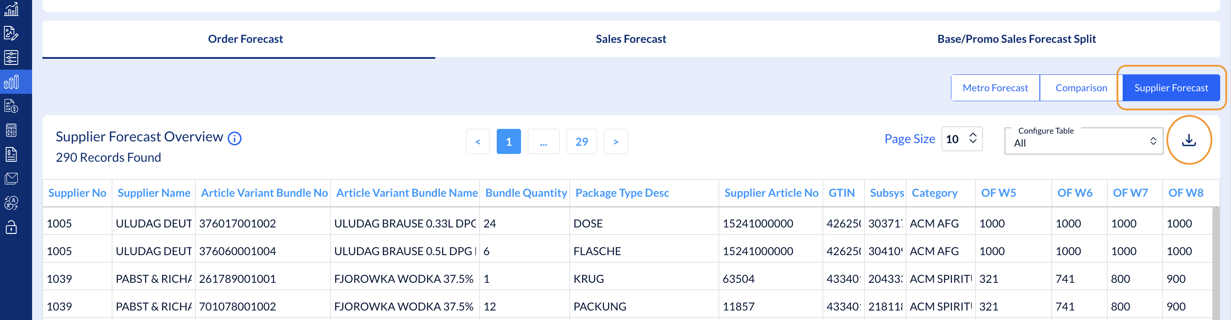Go to page 29
Screen dimensions: 1231x320
[581, 142]
